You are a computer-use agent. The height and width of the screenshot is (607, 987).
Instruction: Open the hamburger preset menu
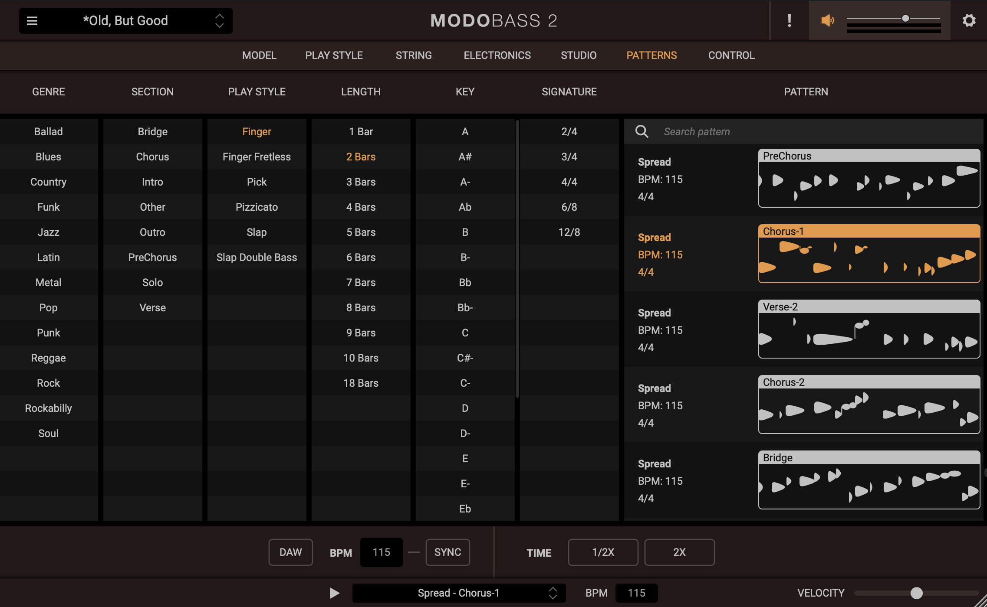click(x=32, y=21)
